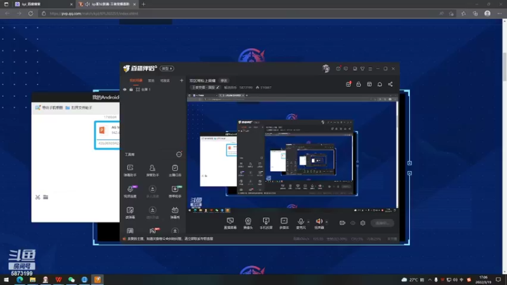Open the 视频连麦 tool with purple badge
The width and height of the screenshot is (507, 285).
pos(130,191)
